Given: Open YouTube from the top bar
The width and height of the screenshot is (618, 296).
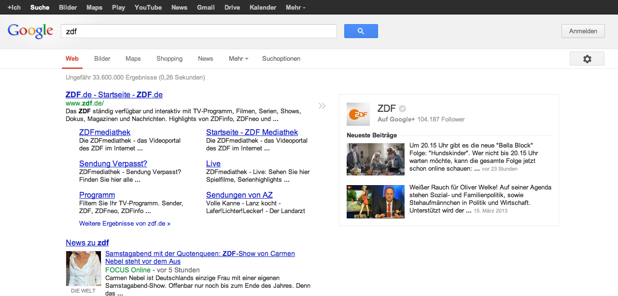Looking at the screenshot, I should pos(148,7).
